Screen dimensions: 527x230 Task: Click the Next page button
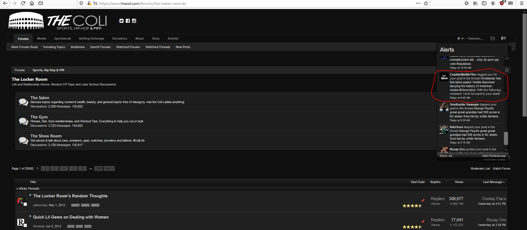tap(109, 169)
